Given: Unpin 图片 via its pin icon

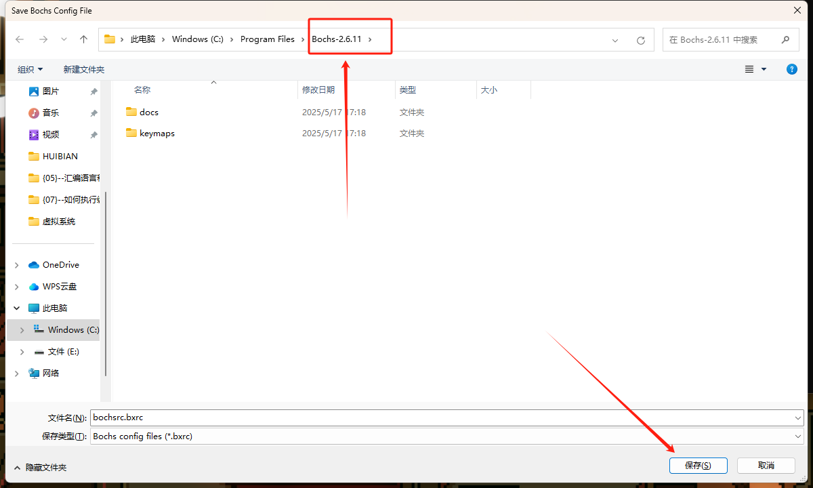Looking at the screenshot, I should click(x=93, y=91).
